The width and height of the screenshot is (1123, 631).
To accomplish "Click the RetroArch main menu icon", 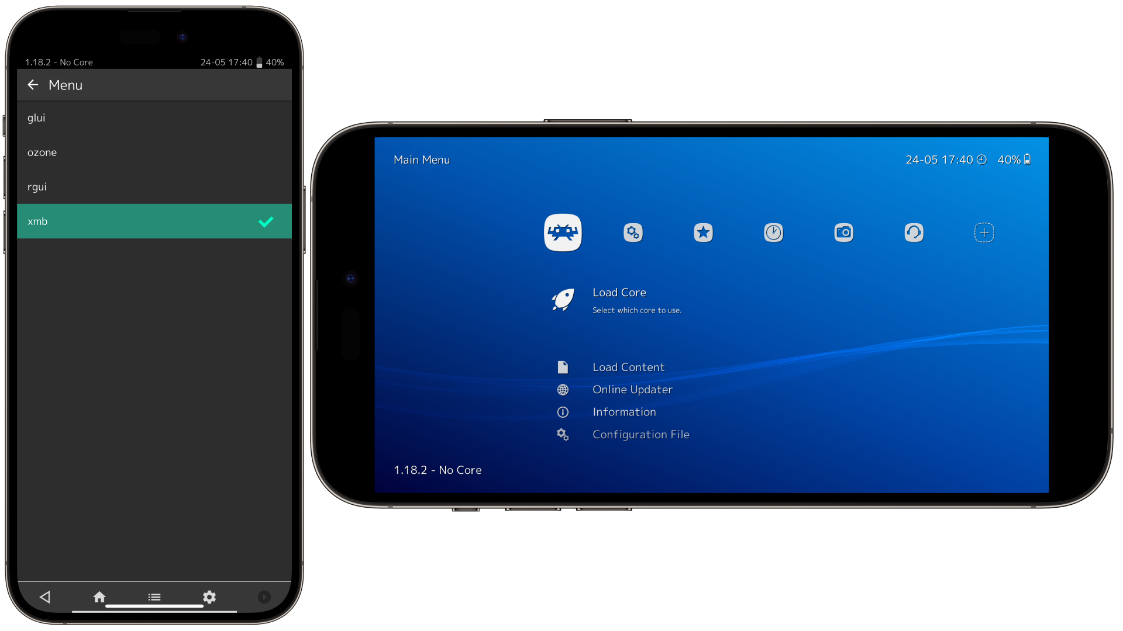I will (563, 233).
